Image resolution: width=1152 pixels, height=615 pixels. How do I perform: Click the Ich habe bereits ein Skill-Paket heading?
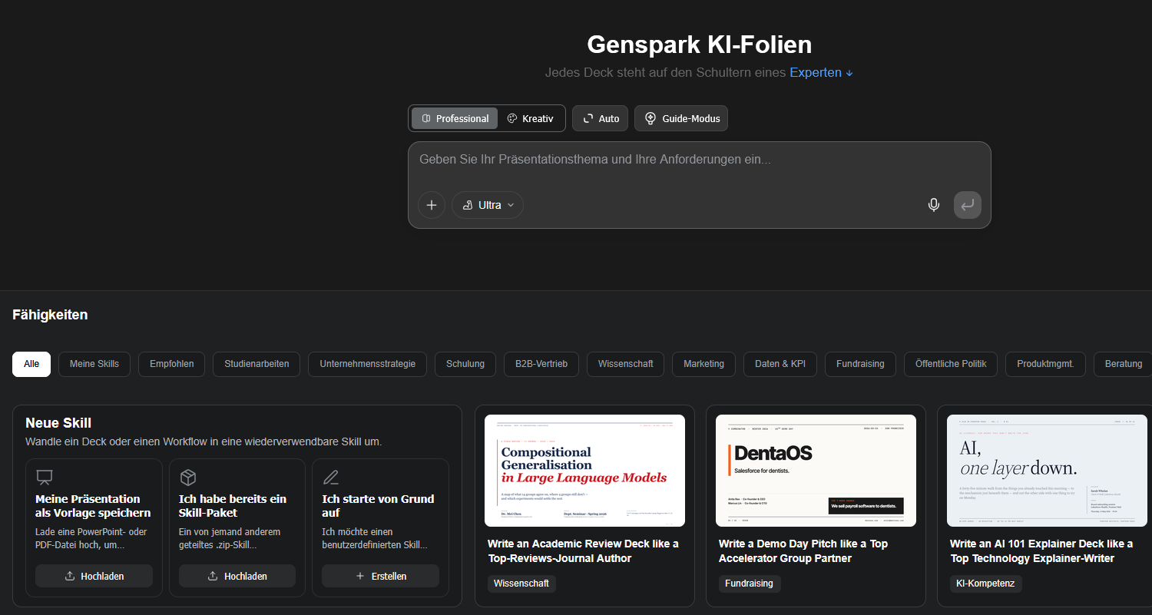point(233,506)
